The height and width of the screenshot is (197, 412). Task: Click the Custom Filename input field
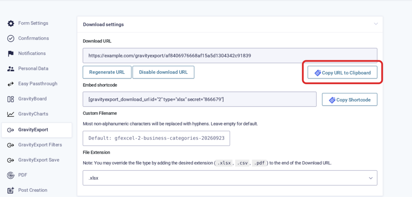pos(157,138)
